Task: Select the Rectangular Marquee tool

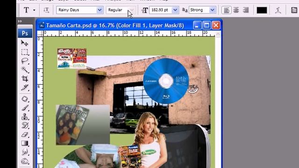Action: point(25,52)
